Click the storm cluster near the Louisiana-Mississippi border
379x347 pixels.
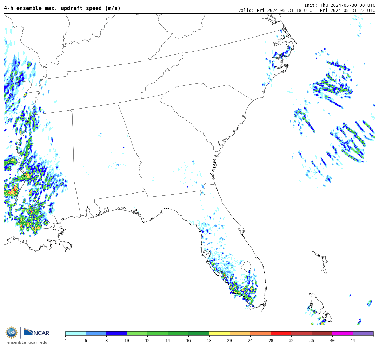[32, 219]
